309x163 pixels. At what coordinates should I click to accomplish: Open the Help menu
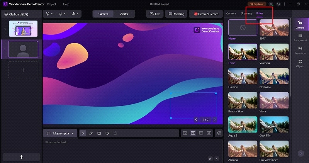66,4
